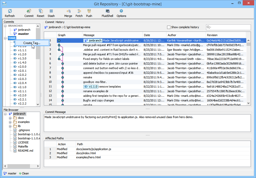Select the master branch in the tree

click(23, 34)
